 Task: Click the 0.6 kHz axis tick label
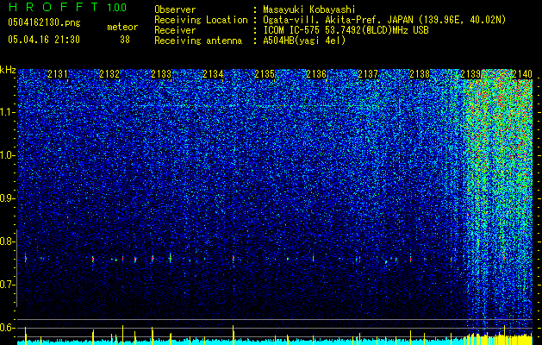tap(7, 328)
